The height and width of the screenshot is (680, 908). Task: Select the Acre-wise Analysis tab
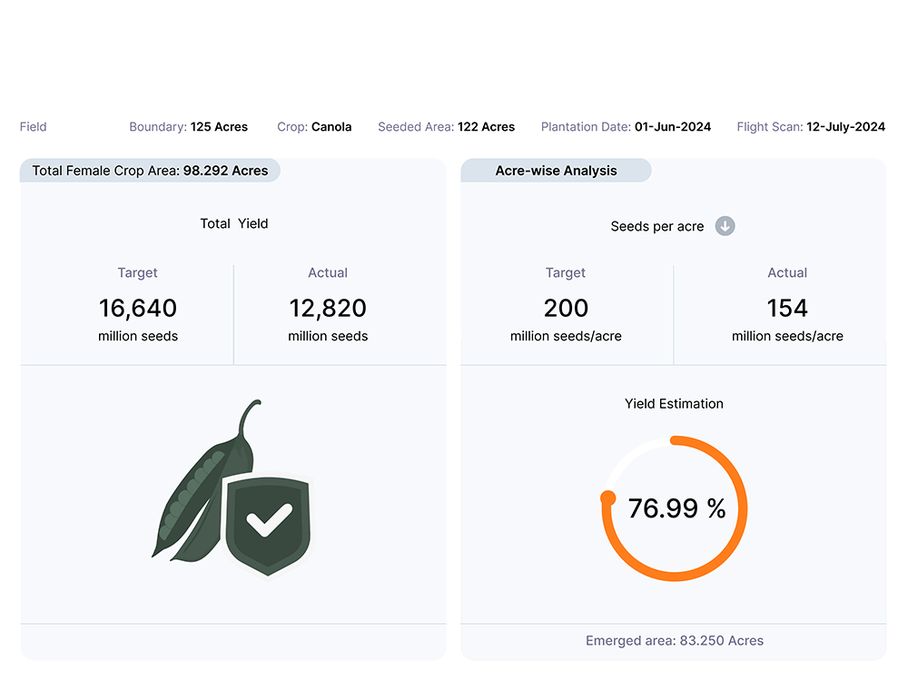(x=556, y=171)
